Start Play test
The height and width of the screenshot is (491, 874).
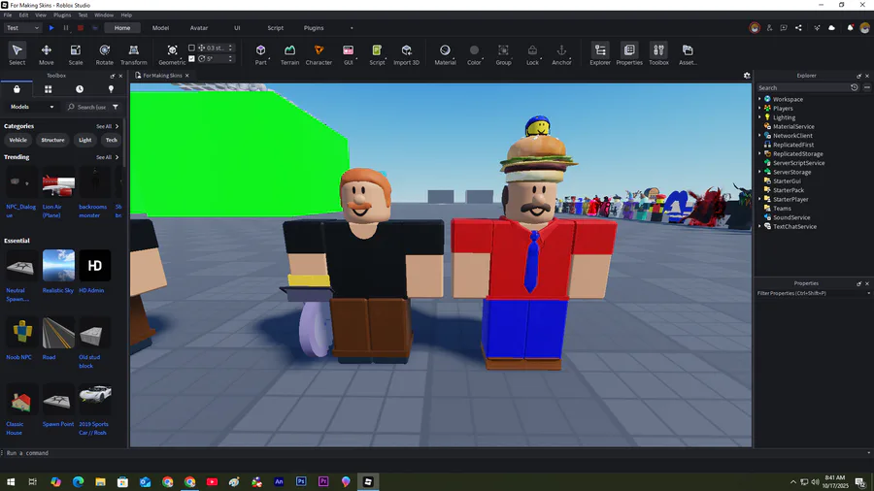coord(51,28)
